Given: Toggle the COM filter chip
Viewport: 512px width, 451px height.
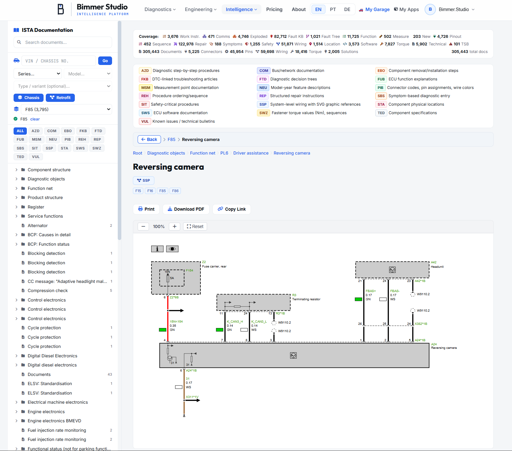Looking at the screenshot, I should pos(52,131).
